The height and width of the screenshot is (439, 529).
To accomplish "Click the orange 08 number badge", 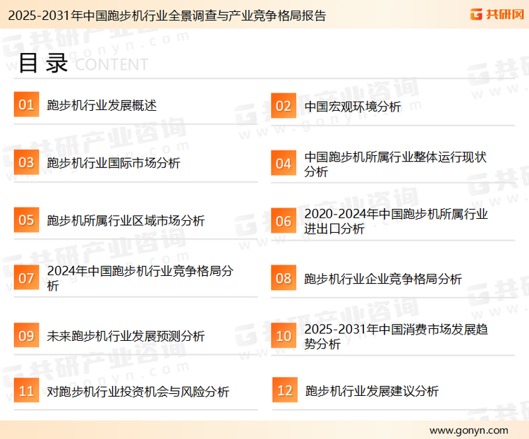I will click(284, 278).
